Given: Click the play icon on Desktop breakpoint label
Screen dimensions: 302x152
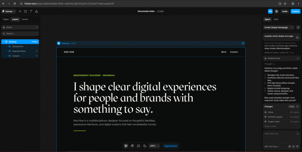Looking at the screenshot, I should [x=59, y=43].
